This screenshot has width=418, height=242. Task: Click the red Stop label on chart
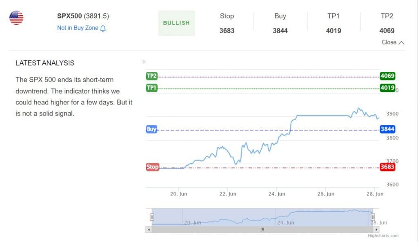click(153, 167)
